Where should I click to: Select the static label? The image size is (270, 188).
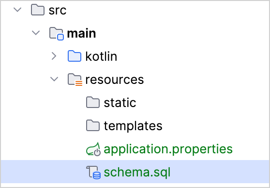120,103
